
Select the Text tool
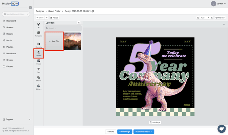click(x=38, y=70)
